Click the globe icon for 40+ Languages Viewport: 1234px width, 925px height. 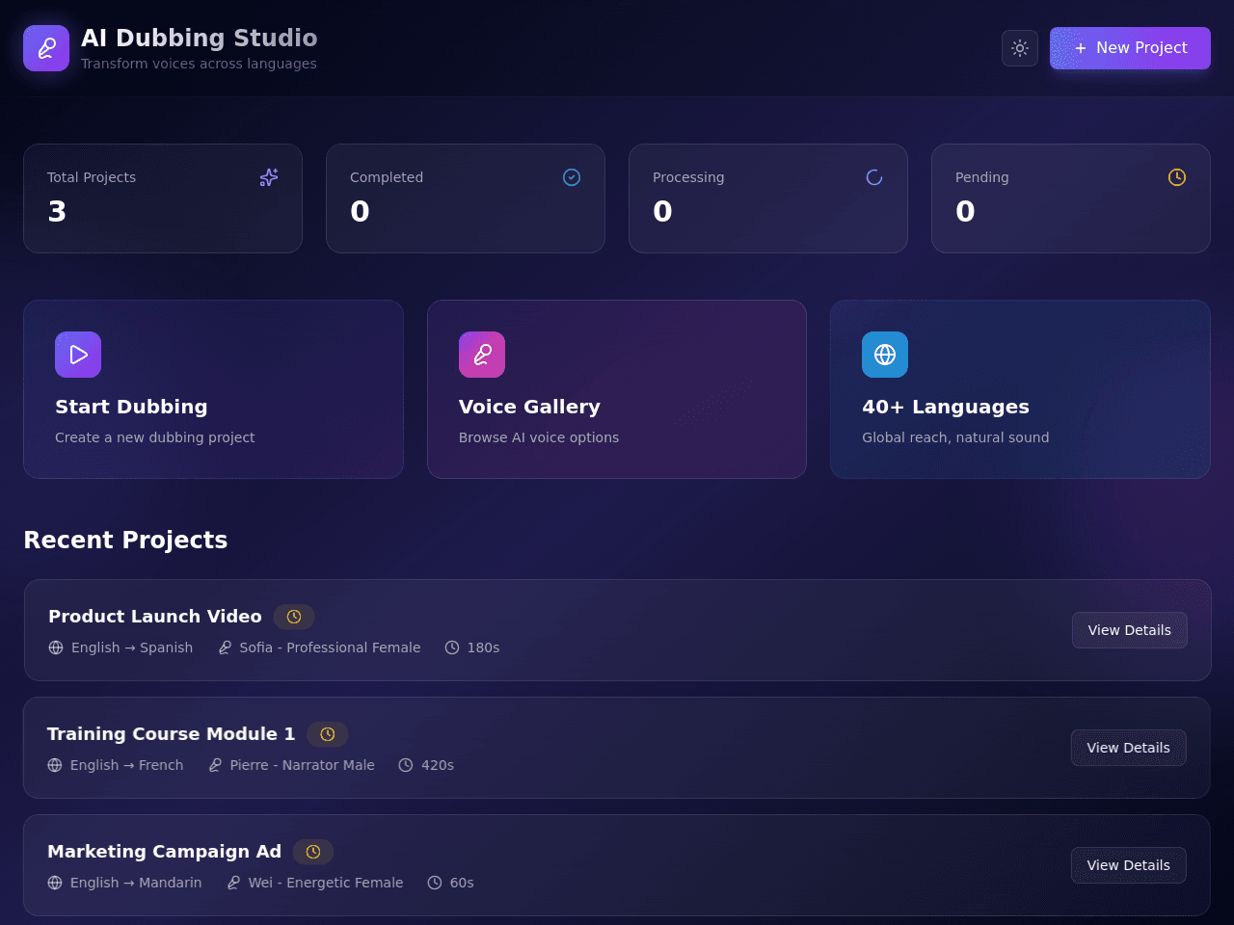[x=885, y=355]
